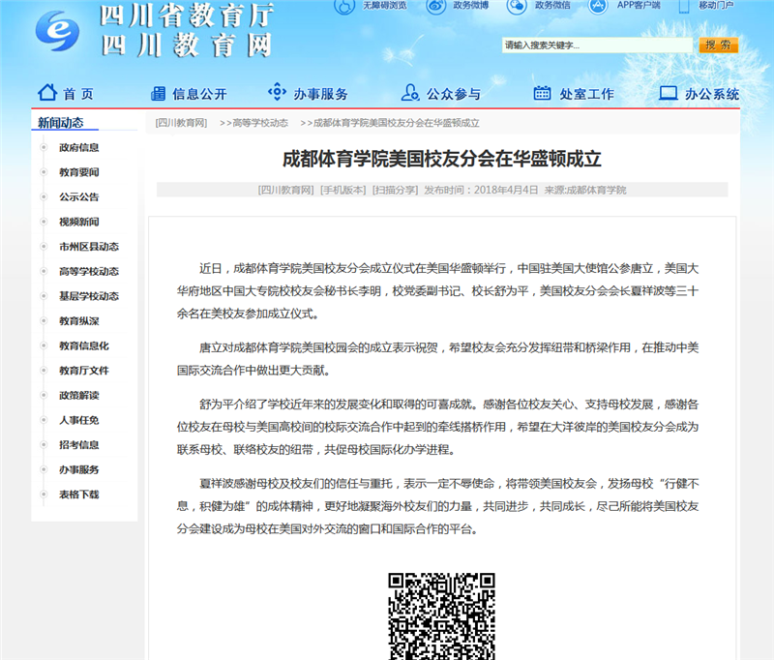Open the APP客户端 app store icon
This screenshot has height=660, width=774.
pos(598,6)
